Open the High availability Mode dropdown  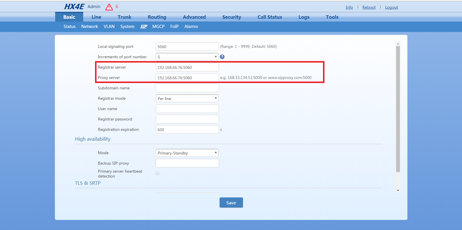187,153
